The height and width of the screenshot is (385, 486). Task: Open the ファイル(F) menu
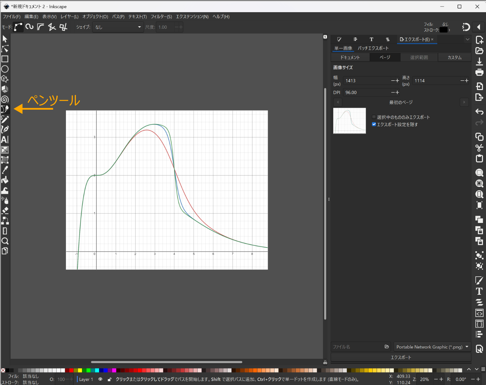pos(11,17)
